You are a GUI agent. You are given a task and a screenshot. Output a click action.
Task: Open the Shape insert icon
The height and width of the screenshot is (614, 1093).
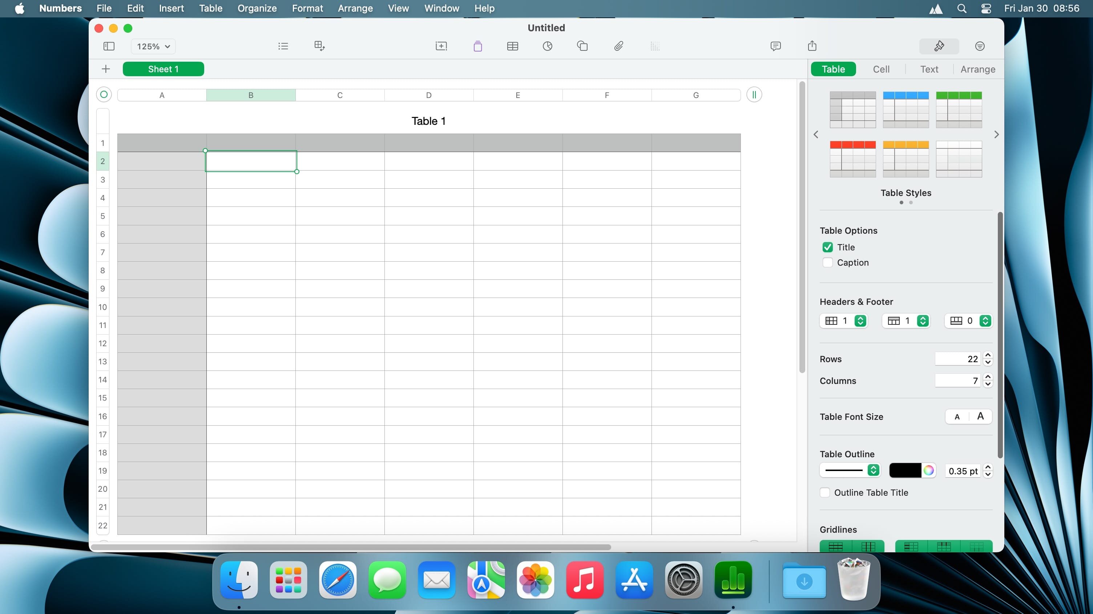(x=582, y=46)
